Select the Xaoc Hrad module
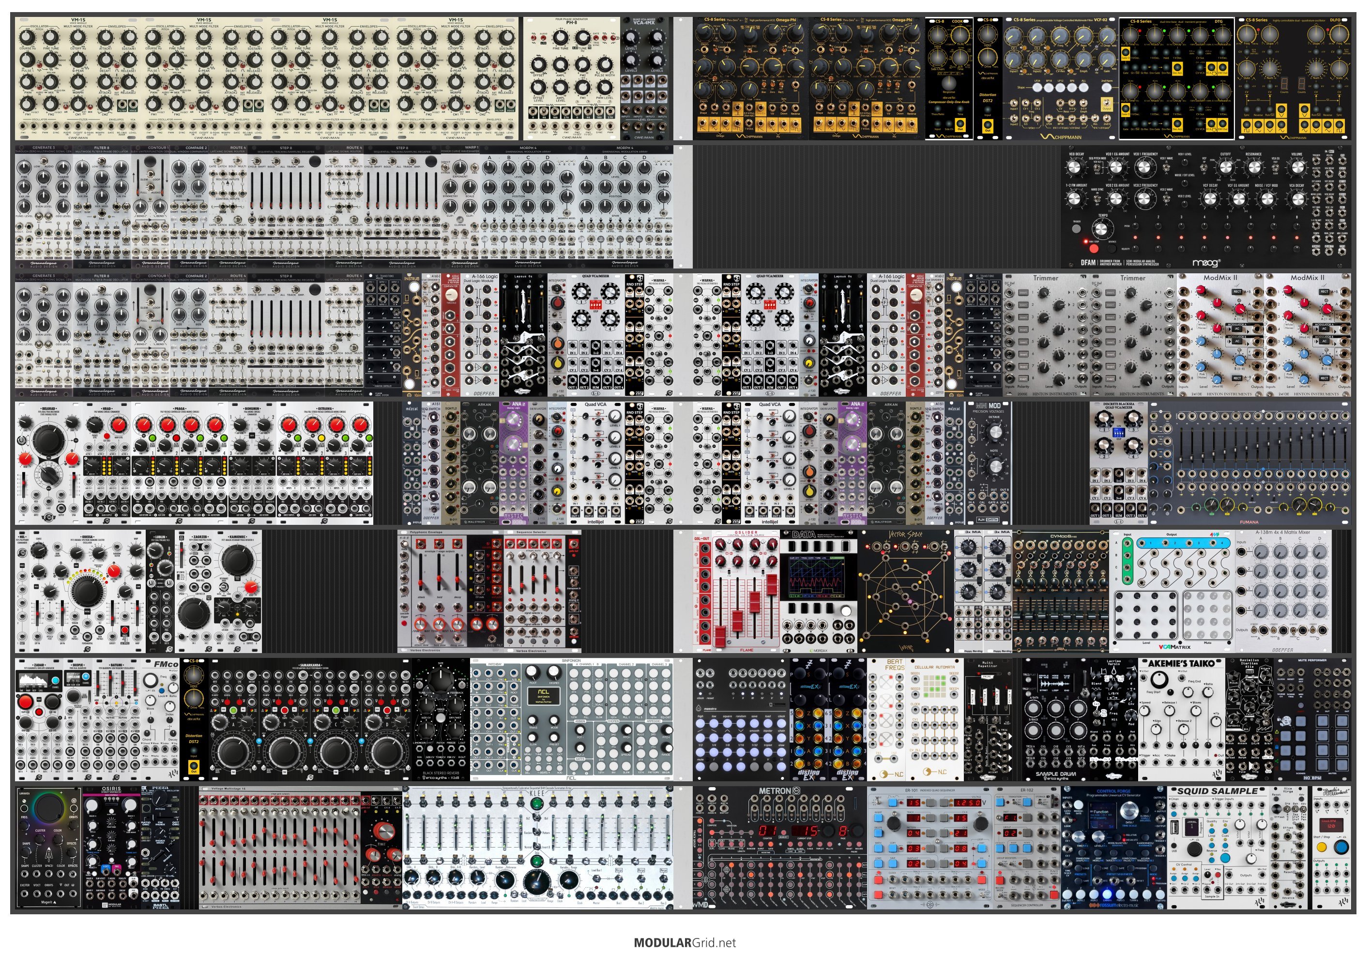Image resolution: width=1371 pixels, height=953 pixels. [107, 463]
